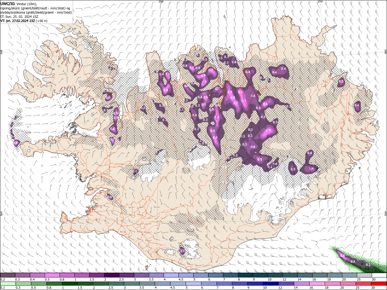387x290 pixels.
Task: Pick the 1.5 magenta swatch in the upper scale
Action: [x=97, y=275]
